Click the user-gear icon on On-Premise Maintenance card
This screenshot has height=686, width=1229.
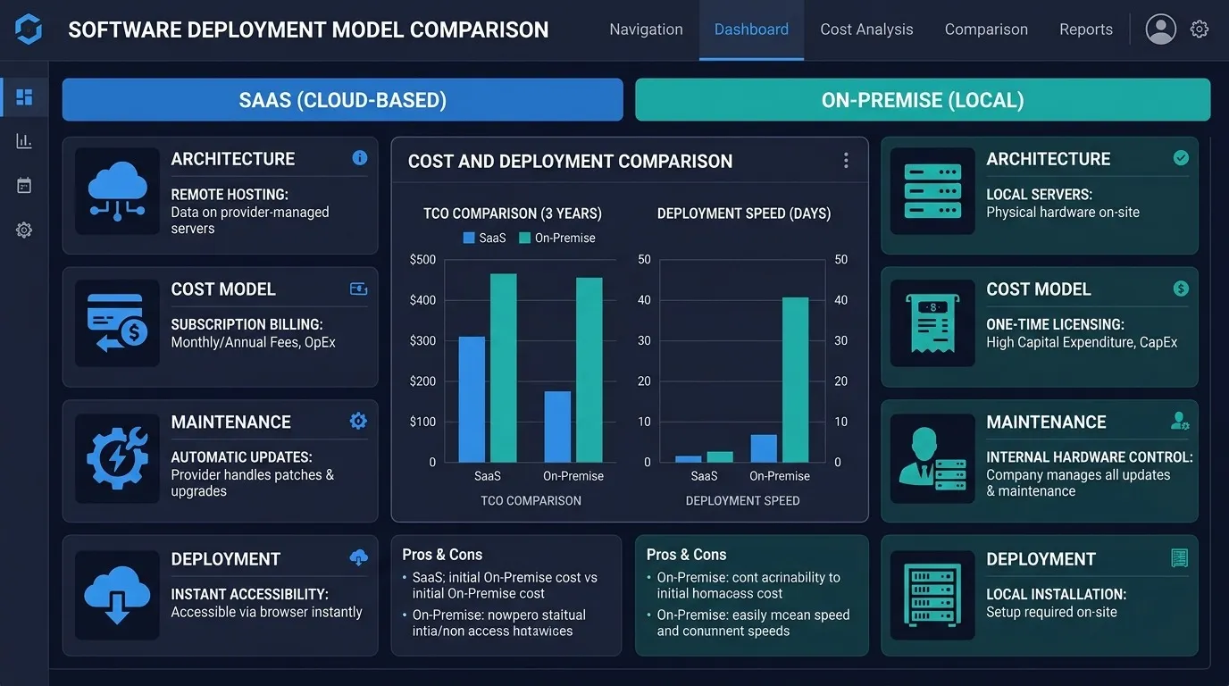click(x=1180, y=421)
